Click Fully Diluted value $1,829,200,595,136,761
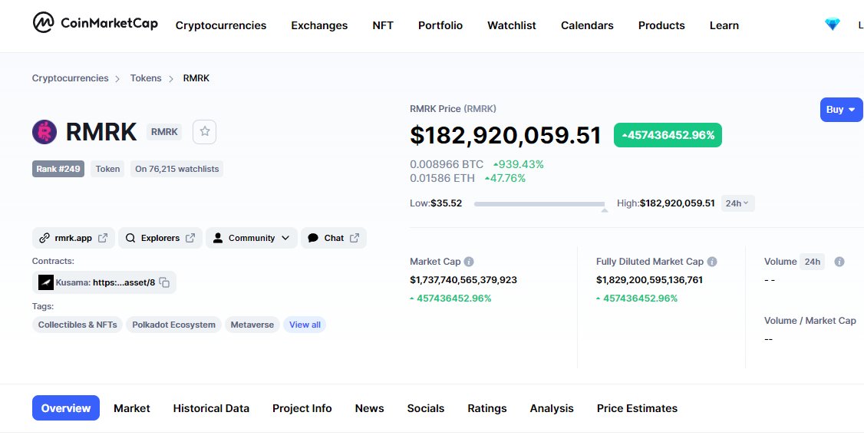Image resolution: width=864 pixels, height=442 pixels. point(650,280)
